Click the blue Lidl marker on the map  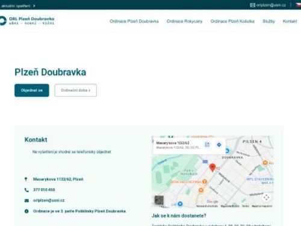[x=180, y=204]
